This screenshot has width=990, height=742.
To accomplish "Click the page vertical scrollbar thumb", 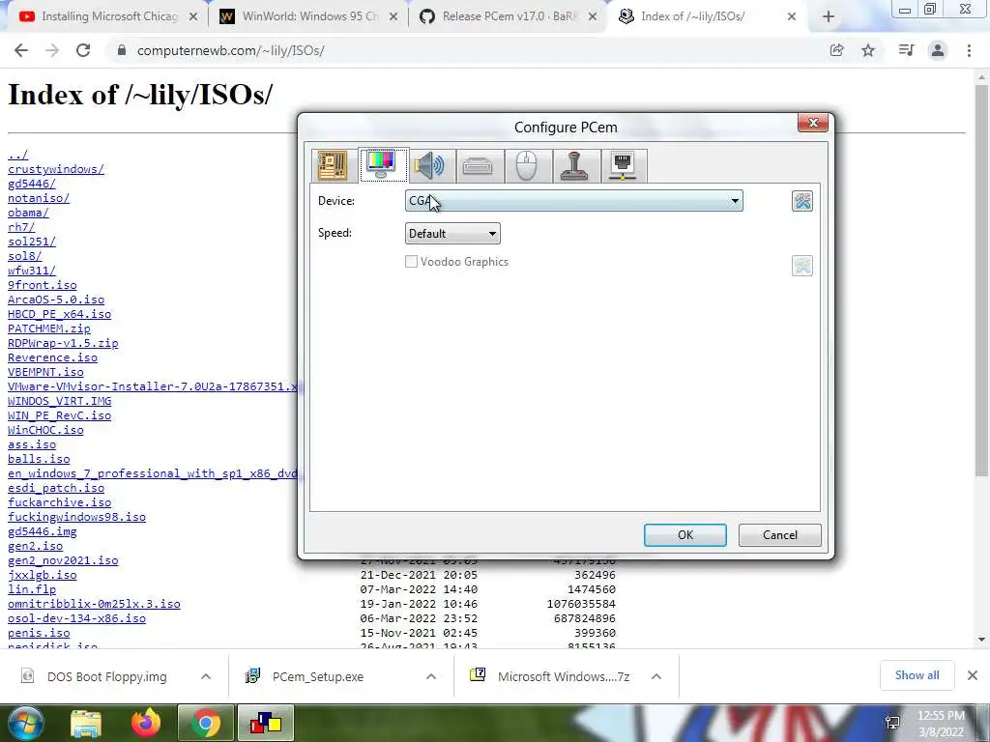I will (981, 279).
